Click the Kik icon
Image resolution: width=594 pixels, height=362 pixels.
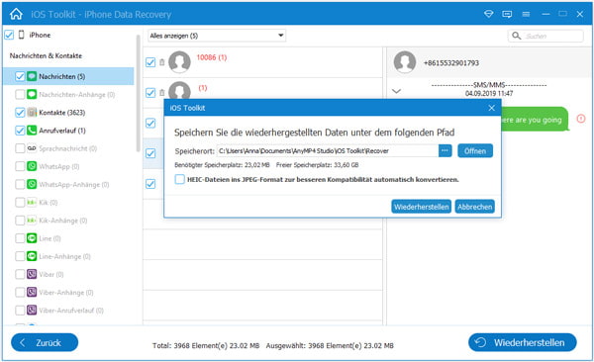tap(32, 202)
